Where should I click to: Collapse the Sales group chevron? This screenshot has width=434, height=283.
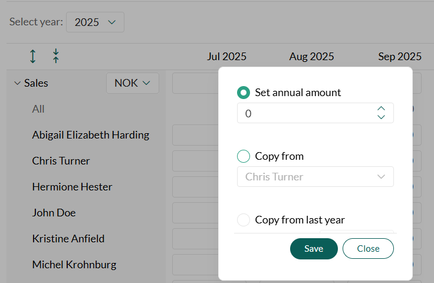[x=17, y=83]
